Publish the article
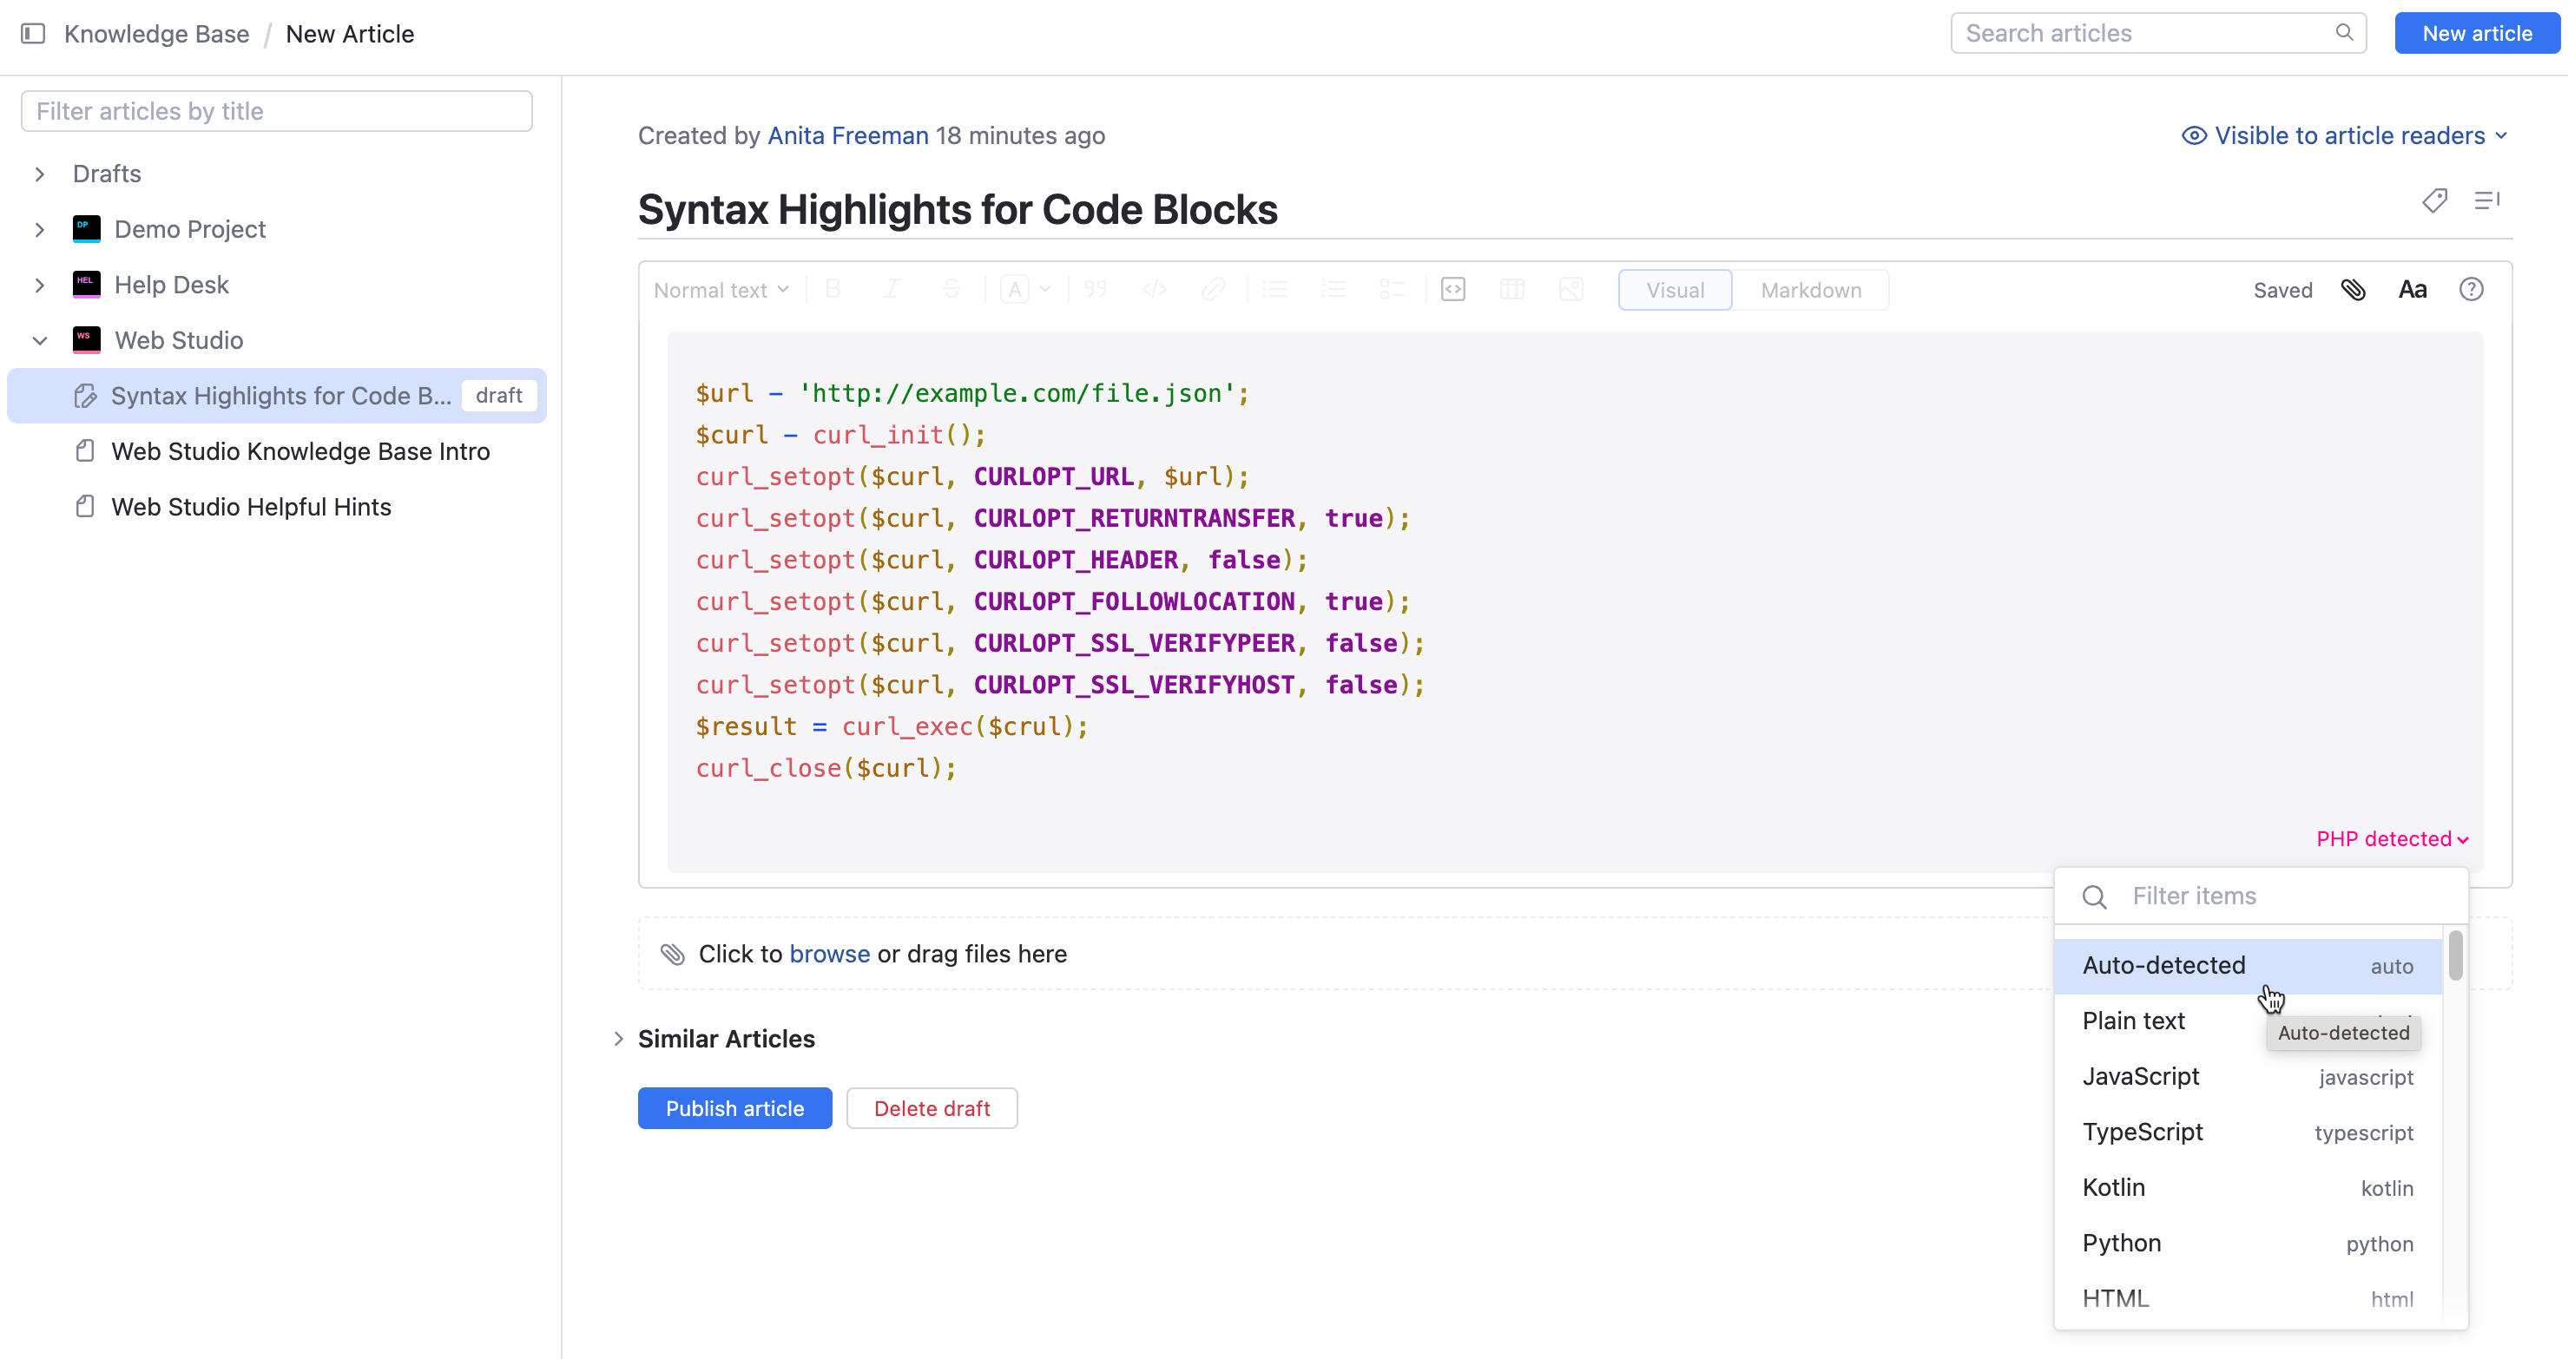This screenshot has height=1359, width=2568. point(734,1108)
